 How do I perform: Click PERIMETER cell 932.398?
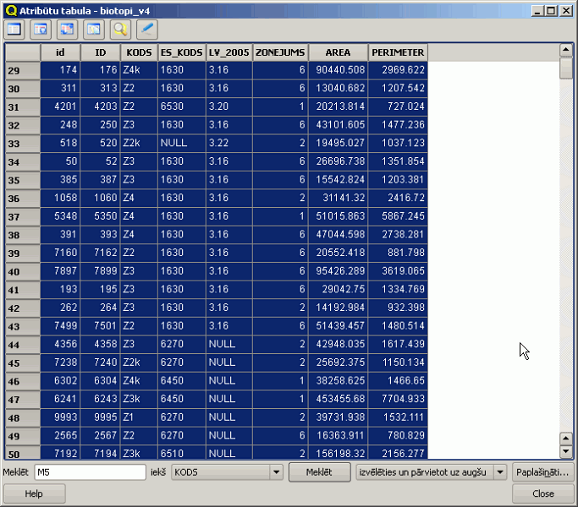pos(398,308)
